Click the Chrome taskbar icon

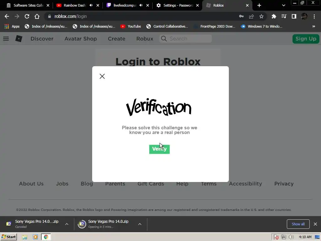pos(46,237)
